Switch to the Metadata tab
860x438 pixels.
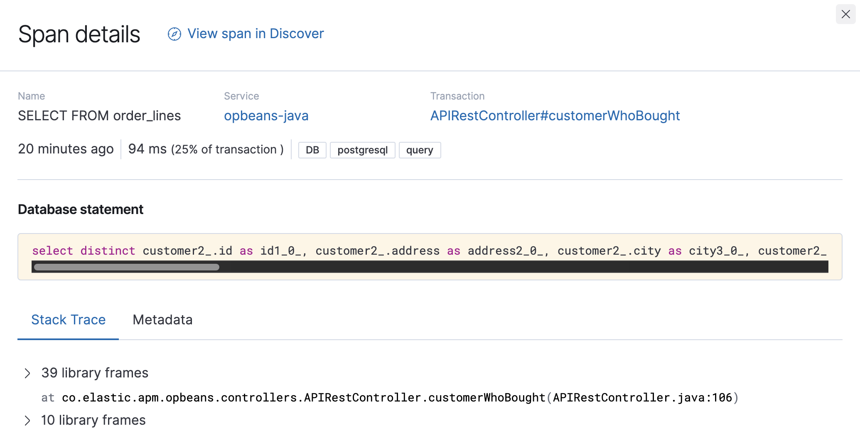coord(162,320)
